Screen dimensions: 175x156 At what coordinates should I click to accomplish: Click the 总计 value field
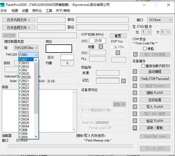coord(67,57)
